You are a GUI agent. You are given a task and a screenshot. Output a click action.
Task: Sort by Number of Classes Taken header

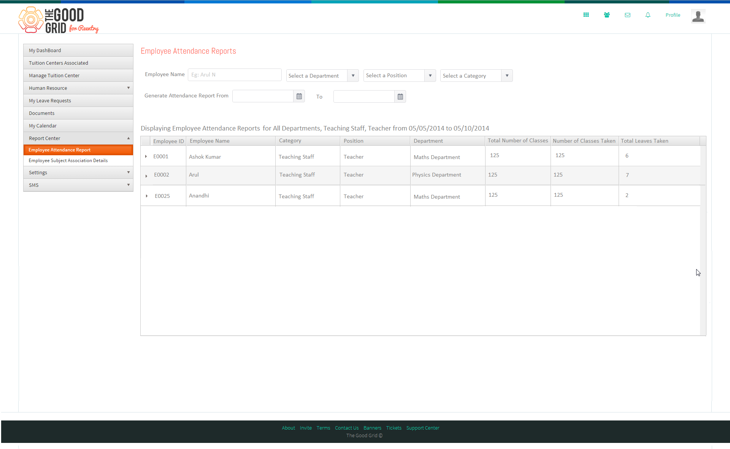(x=584, y=141)
